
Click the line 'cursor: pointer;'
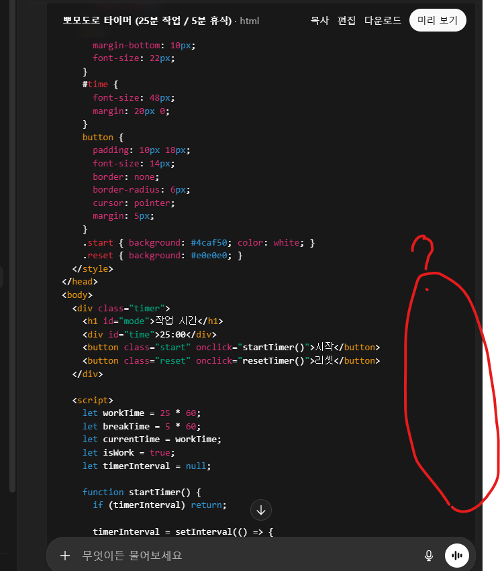(x=134, y=203)
